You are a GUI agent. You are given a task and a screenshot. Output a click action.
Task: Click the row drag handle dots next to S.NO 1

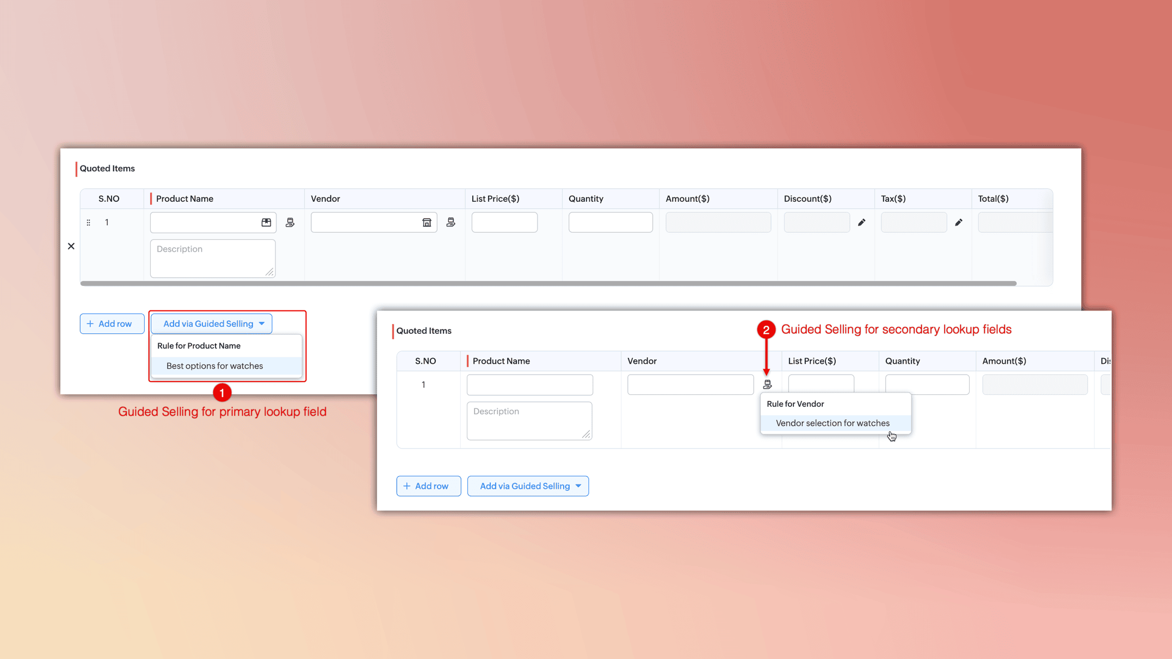[x=88, y=222]
